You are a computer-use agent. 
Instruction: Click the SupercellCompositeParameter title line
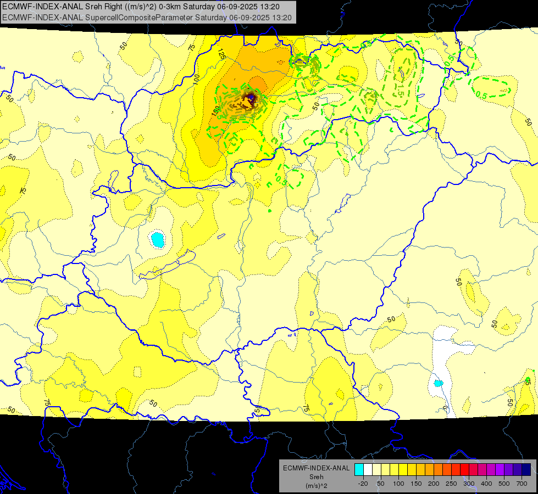pos(147,18)
